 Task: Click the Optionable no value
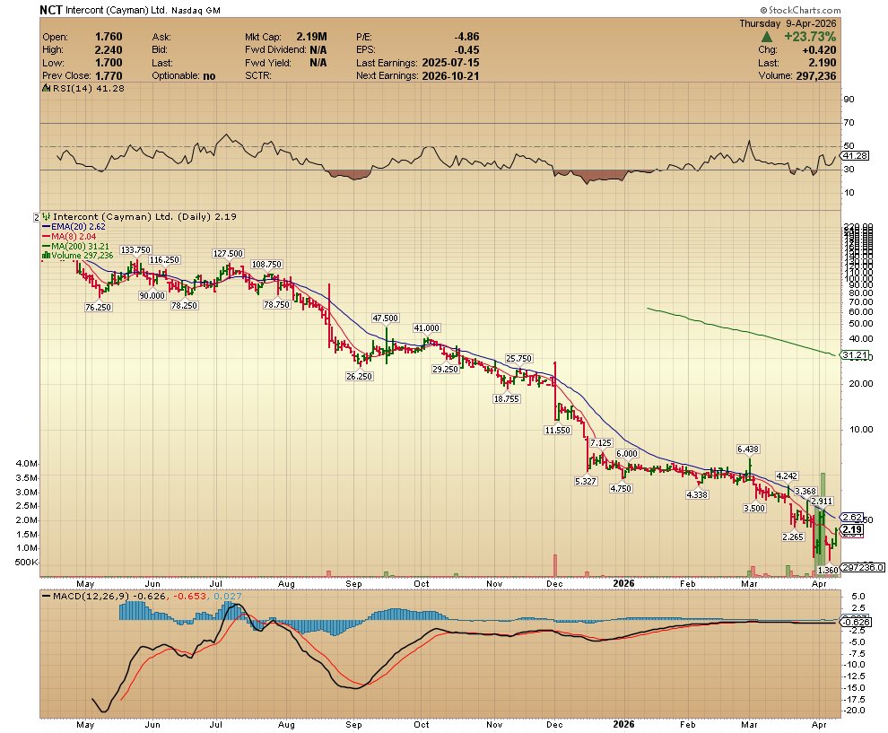pyautogui.click(x=209, y=76)
